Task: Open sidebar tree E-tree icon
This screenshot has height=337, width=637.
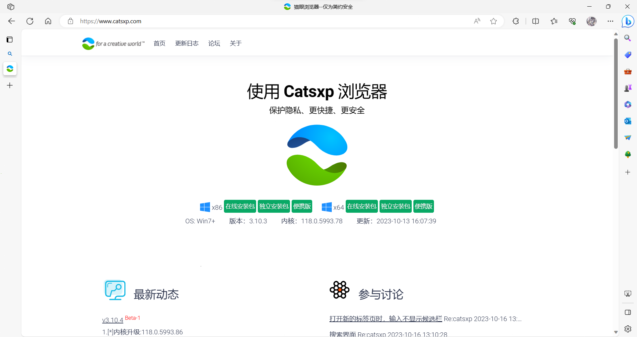Action: pyautogui.click(x=628, y=154)
